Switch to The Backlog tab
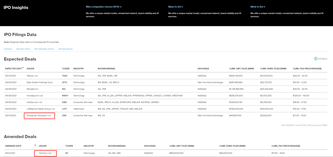This screenshot has width=333, height=157. click(x=65, y=49)
